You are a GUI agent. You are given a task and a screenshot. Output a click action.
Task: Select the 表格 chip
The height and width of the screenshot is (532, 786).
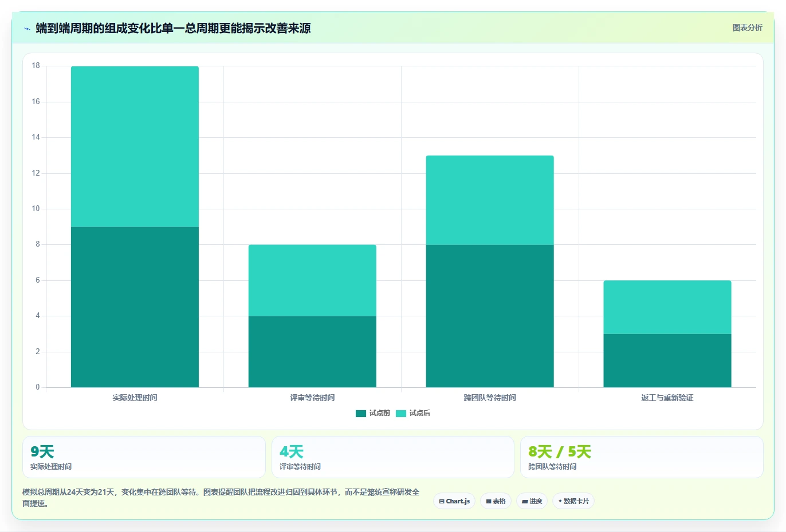[x=496, y=501]
